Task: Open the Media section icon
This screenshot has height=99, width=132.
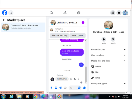Action: (x=92, y=67)
